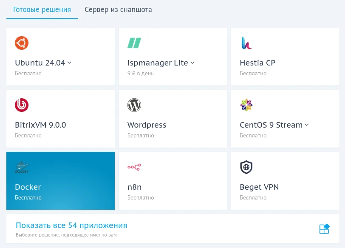Click the green ispmanager Lite icon
Screen dimensions: 345x248
pos(134,43)
